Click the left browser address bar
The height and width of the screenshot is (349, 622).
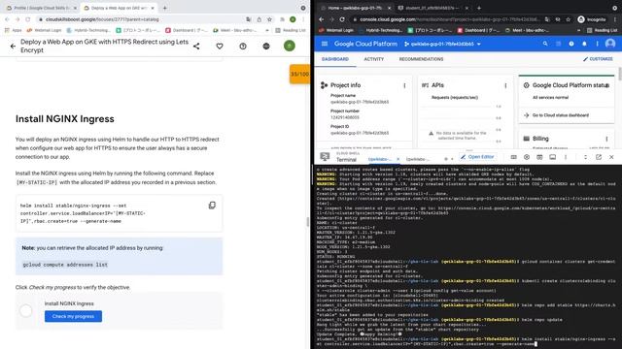point(143,19)
